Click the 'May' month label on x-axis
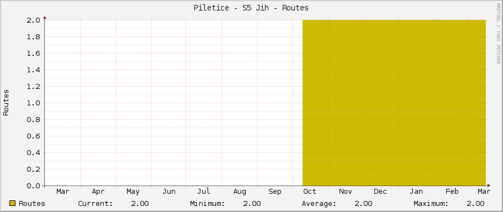Viewport: 503px width, 212px height. [x=133, y=192]
